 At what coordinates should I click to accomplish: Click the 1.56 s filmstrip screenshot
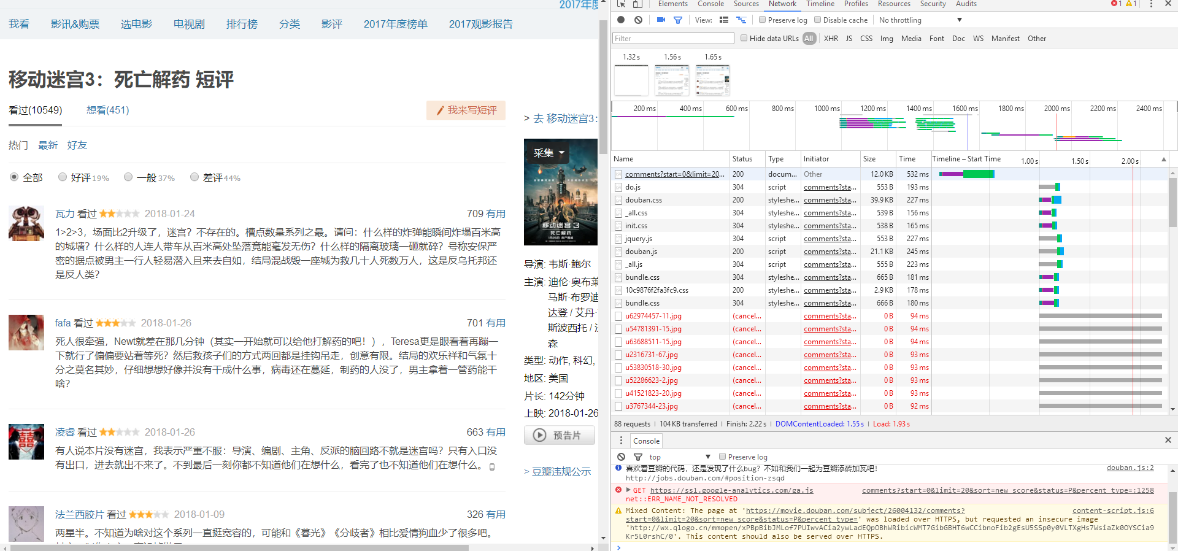tap(672, 80)
